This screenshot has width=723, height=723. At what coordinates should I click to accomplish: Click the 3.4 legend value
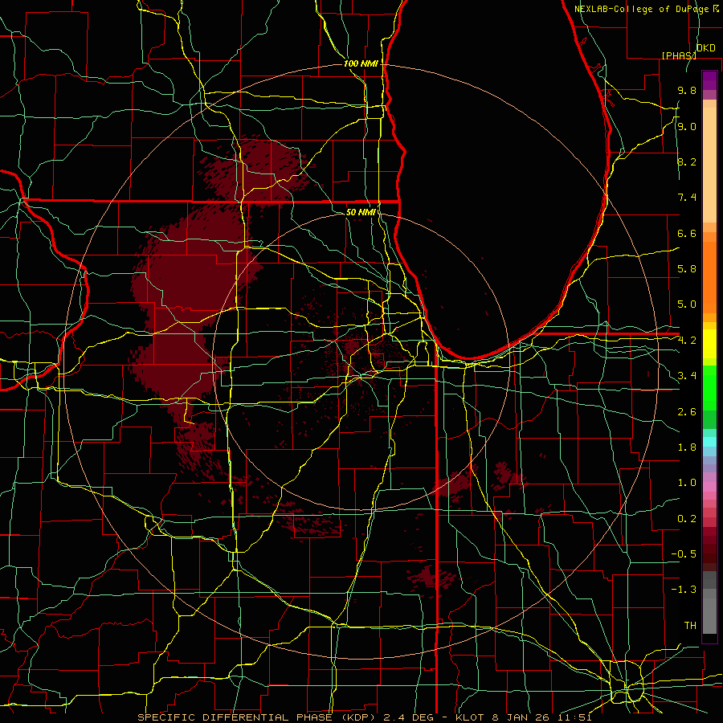687,376
